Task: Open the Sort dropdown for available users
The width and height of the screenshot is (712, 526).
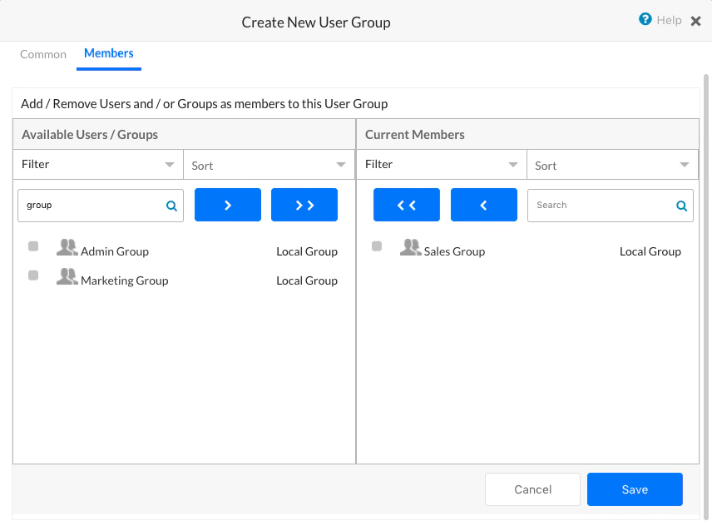Action: pos(268,164)
